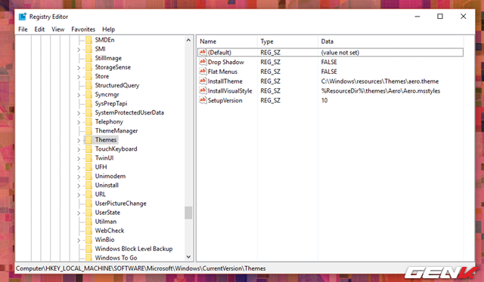Sort values by Name column header
484x282 pixels.
coord(227,41)
